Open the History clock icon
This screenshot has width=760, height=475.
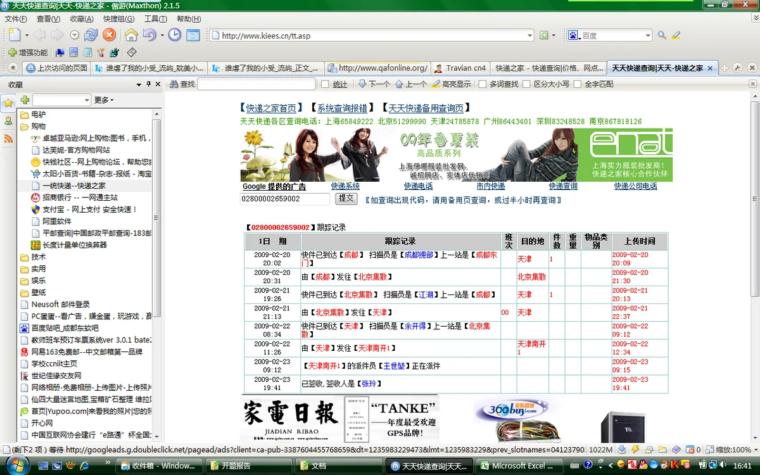174,35
